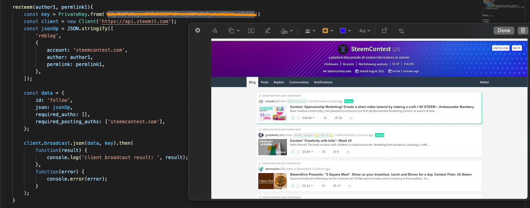The width and height of the screenshot is (530, 208).
Task: Open the Aa text style menu
Action: (365, 31)
